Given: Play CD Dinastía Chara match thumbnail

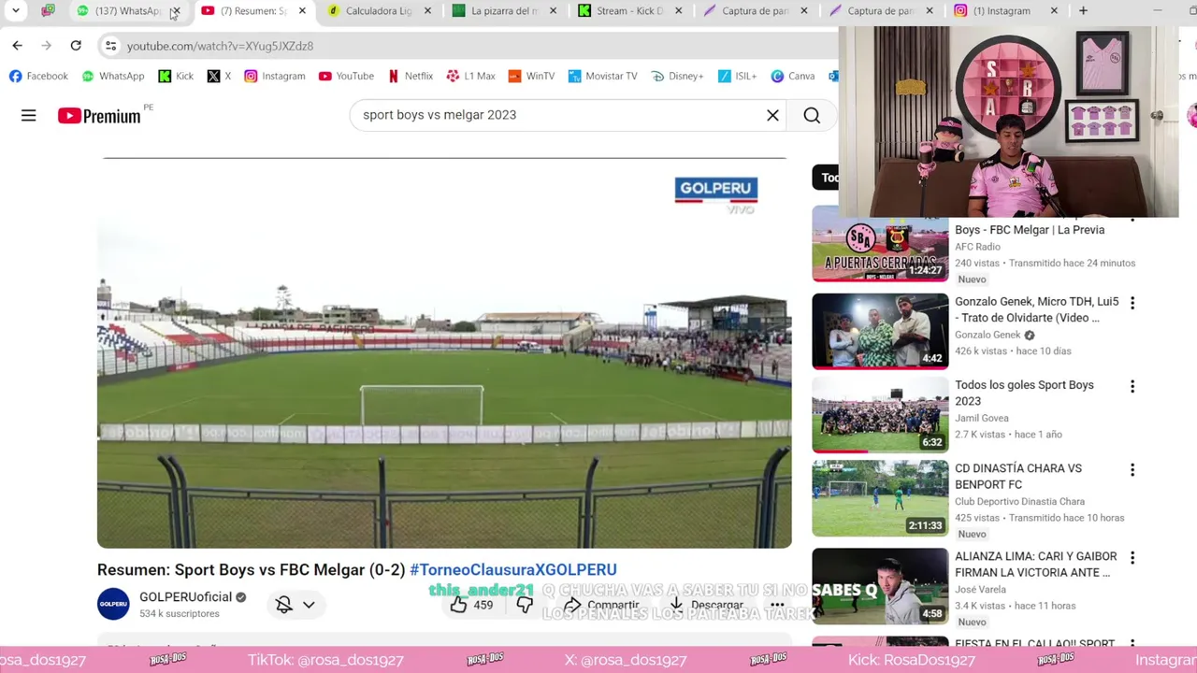Looking at the screenshot, I should (880, 498).
